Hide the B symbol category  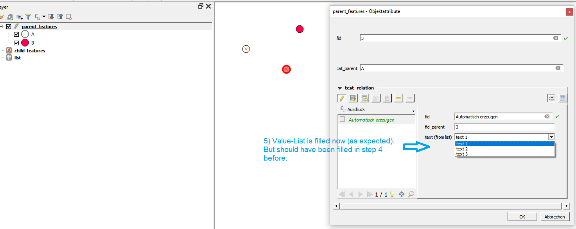click(16, 43)
